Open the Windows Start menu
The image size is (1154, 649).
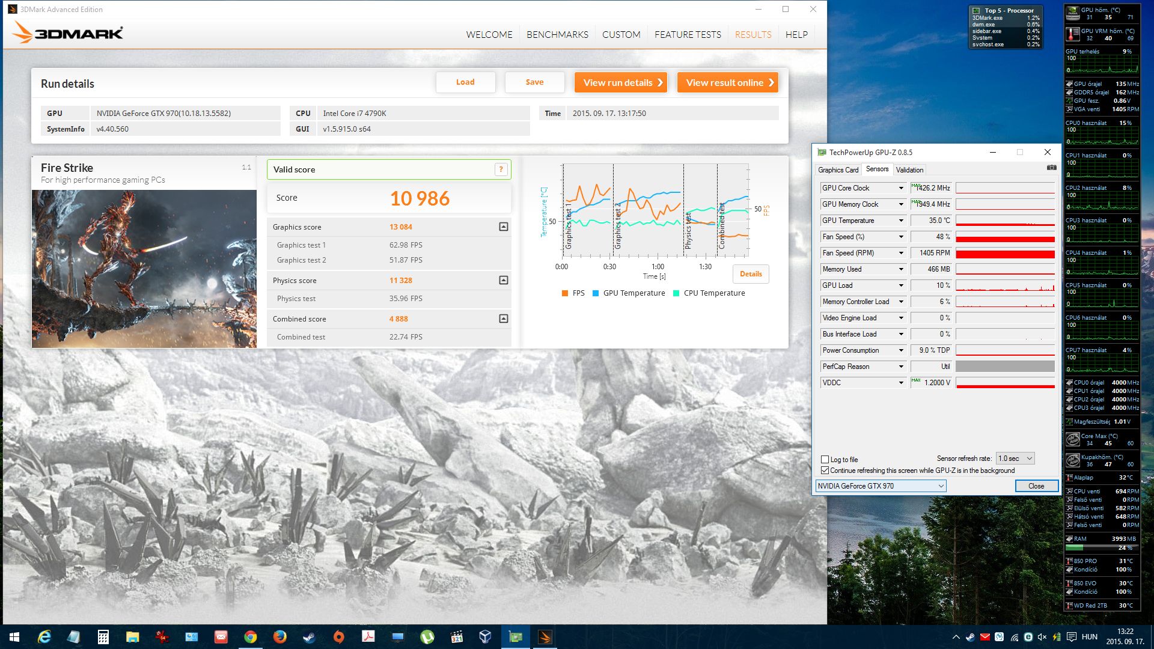[x=14, y=637]
